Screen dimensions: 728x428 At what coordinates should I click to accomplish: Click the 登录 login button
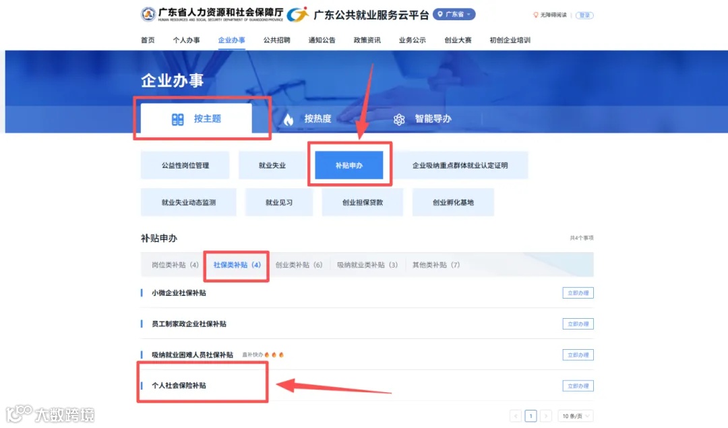tap(584, 16)
